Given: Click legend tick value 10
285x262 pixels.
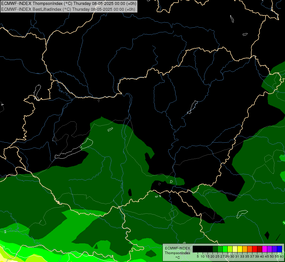Looking at the screenshot, I should click(x=203, y=256).
